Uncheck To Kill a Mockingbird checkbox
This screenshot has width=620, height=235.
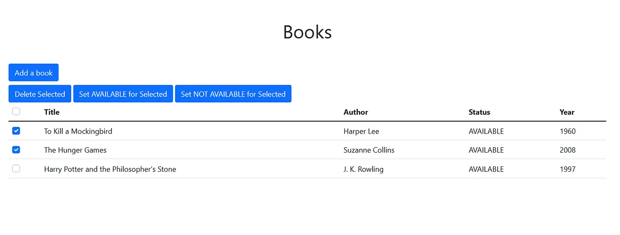(x=16, y=131)
